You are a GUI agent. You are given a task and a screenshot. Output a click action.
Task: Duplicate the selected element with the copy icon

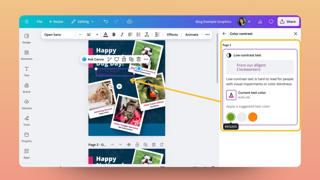(x=131, y=59)
